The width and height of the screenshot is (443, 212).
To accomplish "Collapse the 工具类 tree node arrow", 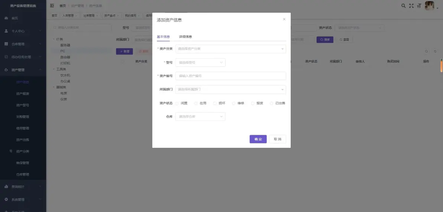I will click(x=54, y=69).
